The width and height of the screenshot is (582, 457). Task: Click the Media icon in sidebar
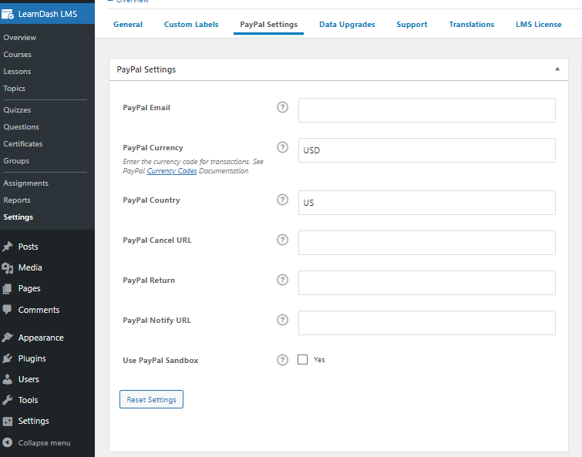point(8,268)
